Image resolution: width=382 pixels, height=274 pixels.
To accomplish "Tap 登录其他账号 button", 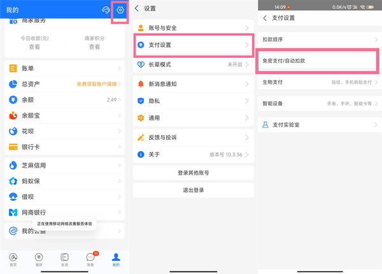I will click(194, 173).
